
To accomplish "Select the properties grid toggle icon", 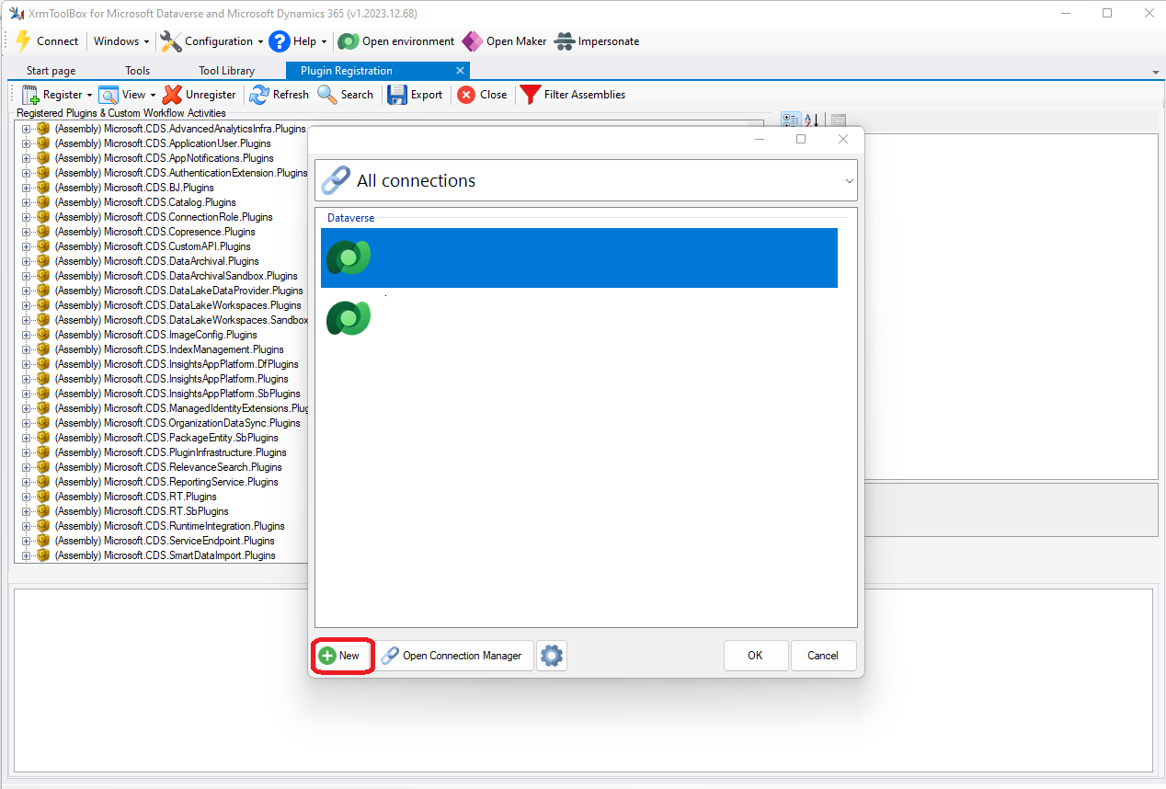I will pyautogui.click(x=837, y=120).
